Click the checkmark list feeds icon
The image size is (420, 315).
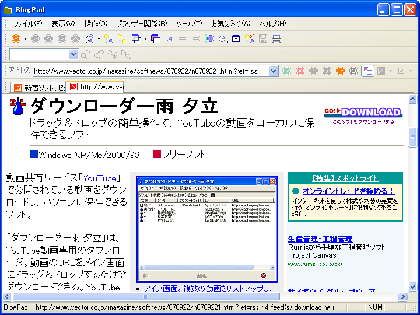pyautogui.click(x=89, y=39)
